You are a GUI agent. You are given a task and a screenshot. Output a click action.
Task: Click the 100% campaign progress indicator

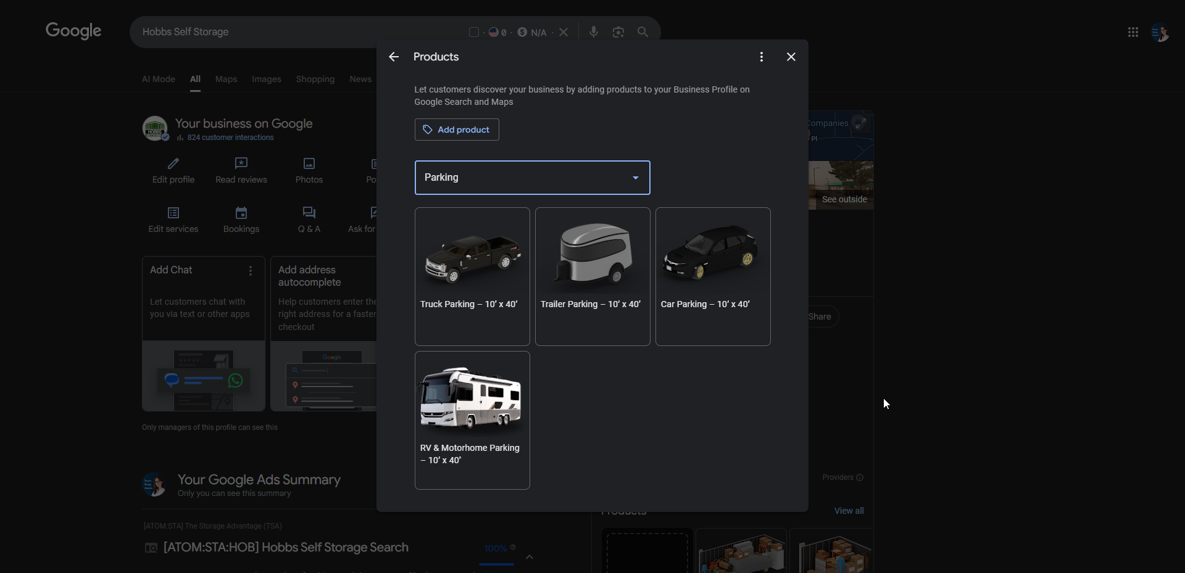tap(496, 548)
